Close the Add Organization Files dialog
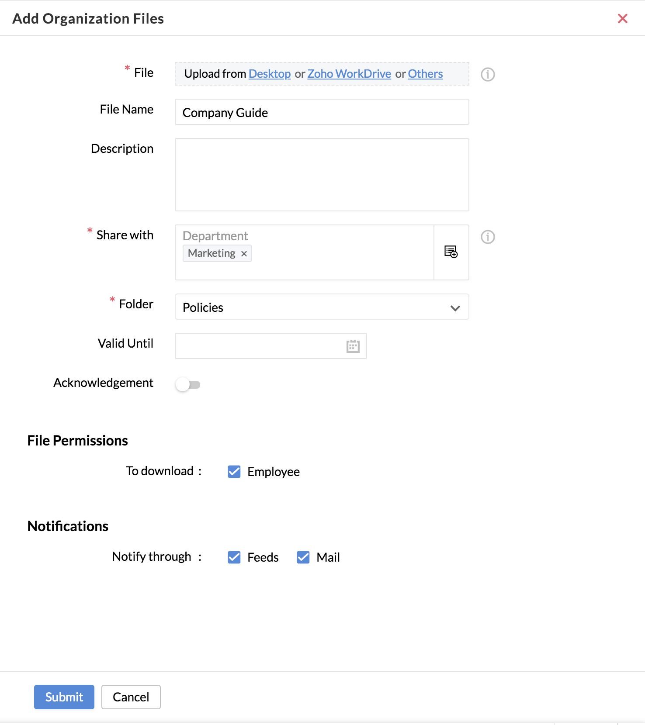This screenshot has width=645, height=725. (622, 19)
